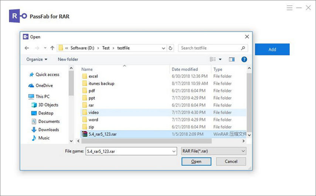The height and width of the screenshot is (196, 316).
Task: Click the WinRAR icon of 5.4_rar5_123.rar
Action: click(x=85, y=134)
